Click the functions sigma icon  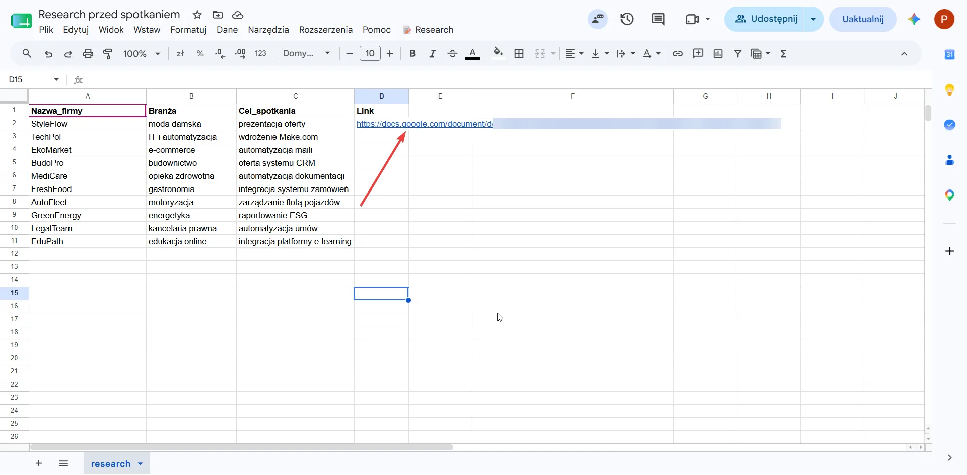click(783, 54)
